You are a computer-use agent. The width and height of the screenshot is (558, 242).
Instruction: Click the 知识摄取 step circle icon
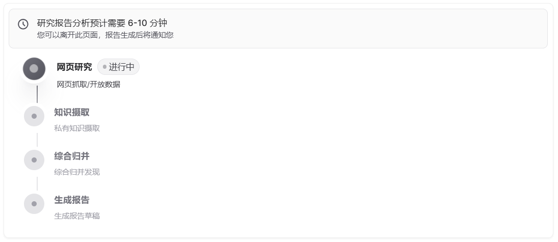pyautogui.click(x=34, y=116)
